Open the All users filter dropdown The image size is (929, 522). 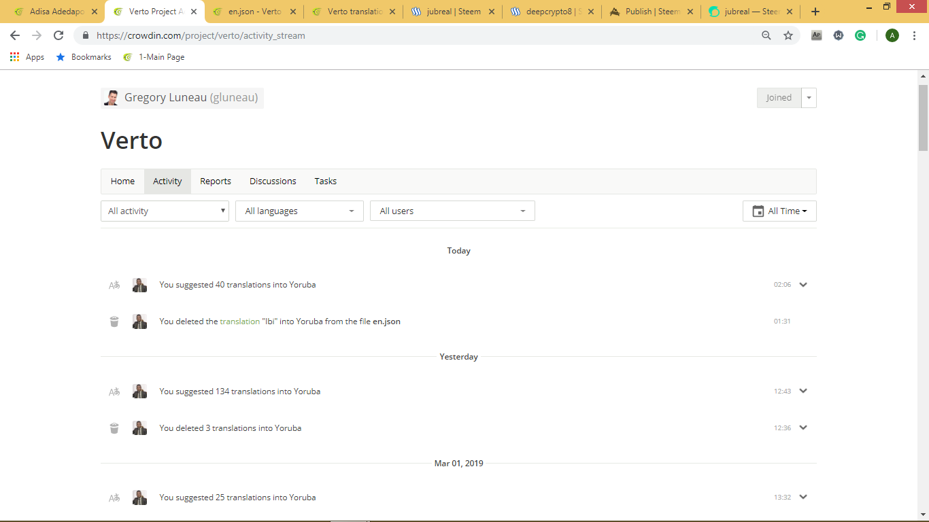452,211
